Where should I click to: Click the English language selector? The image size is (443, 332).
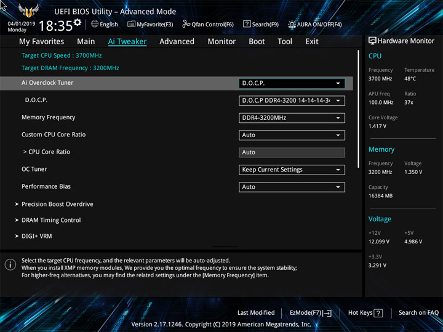(105, 24)
